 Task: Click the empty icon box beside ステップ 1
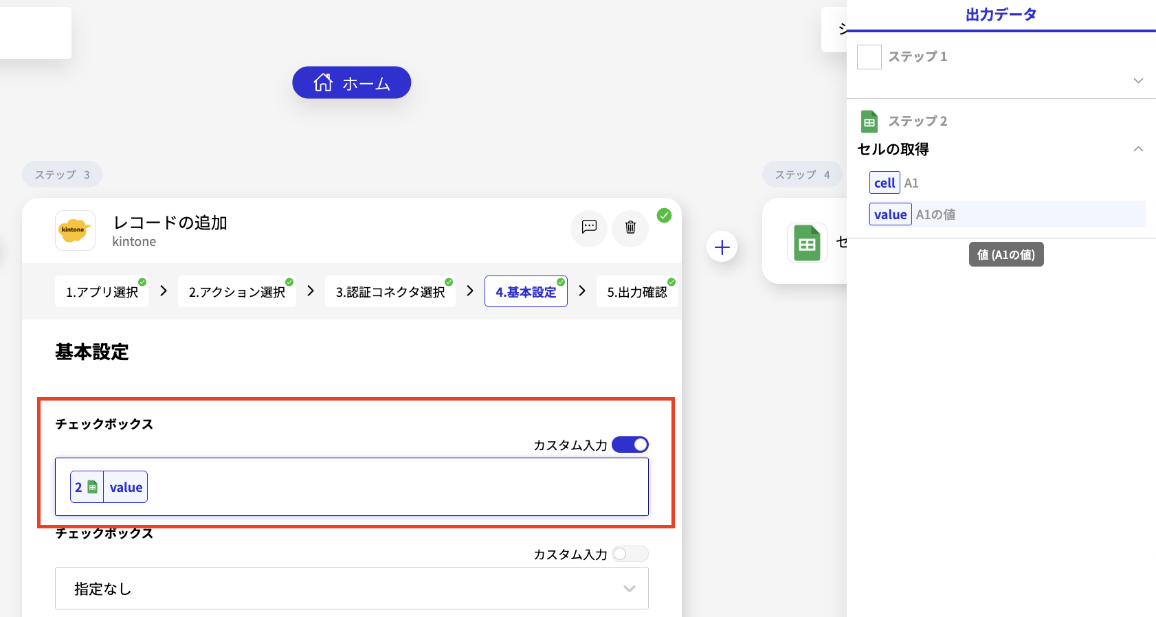[x=869, y=57]
